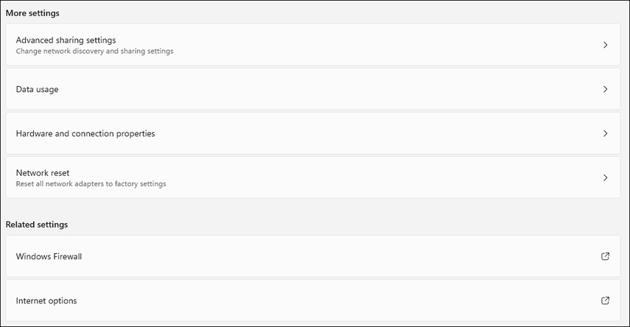This screenshot has height=327, width=630.
Task: Select Hardware and connection properties label
Action: [x=85, y=133]
